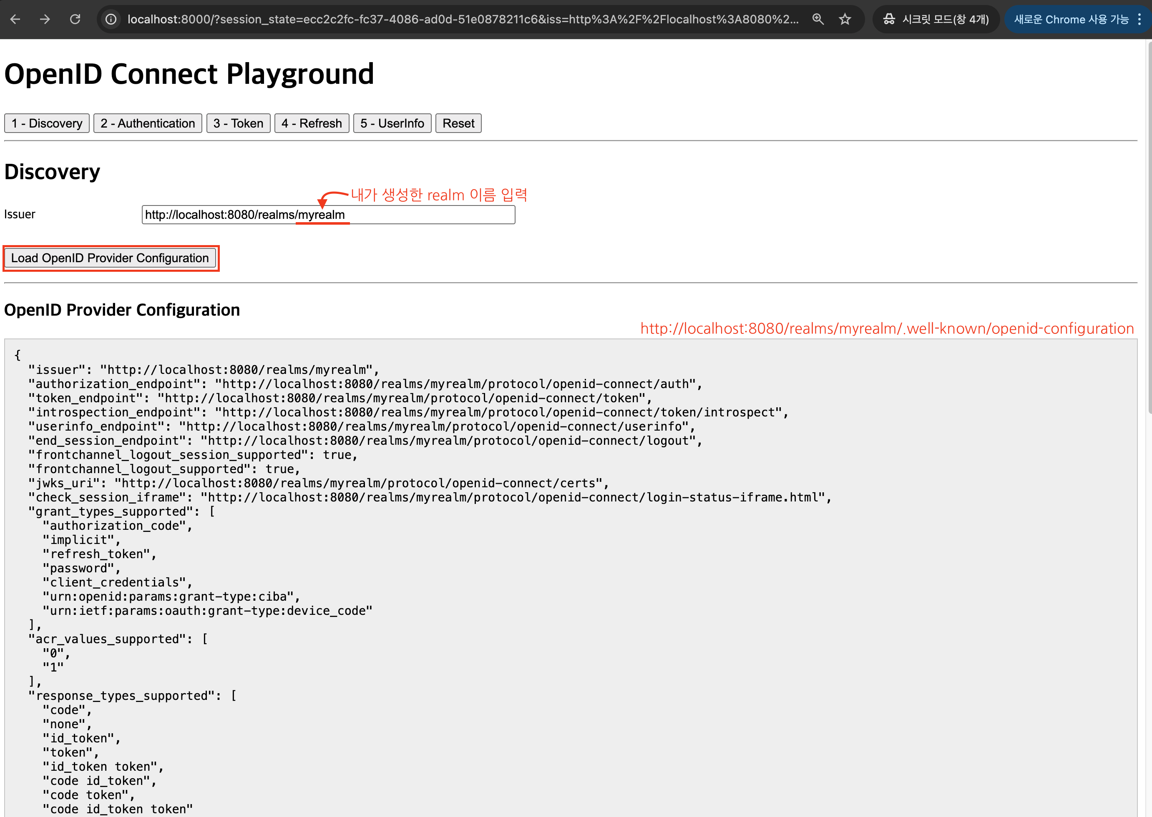Reload the current page
Image resolution: width=1152 pixels, height=817 pixels.
(x=75, y=19)
